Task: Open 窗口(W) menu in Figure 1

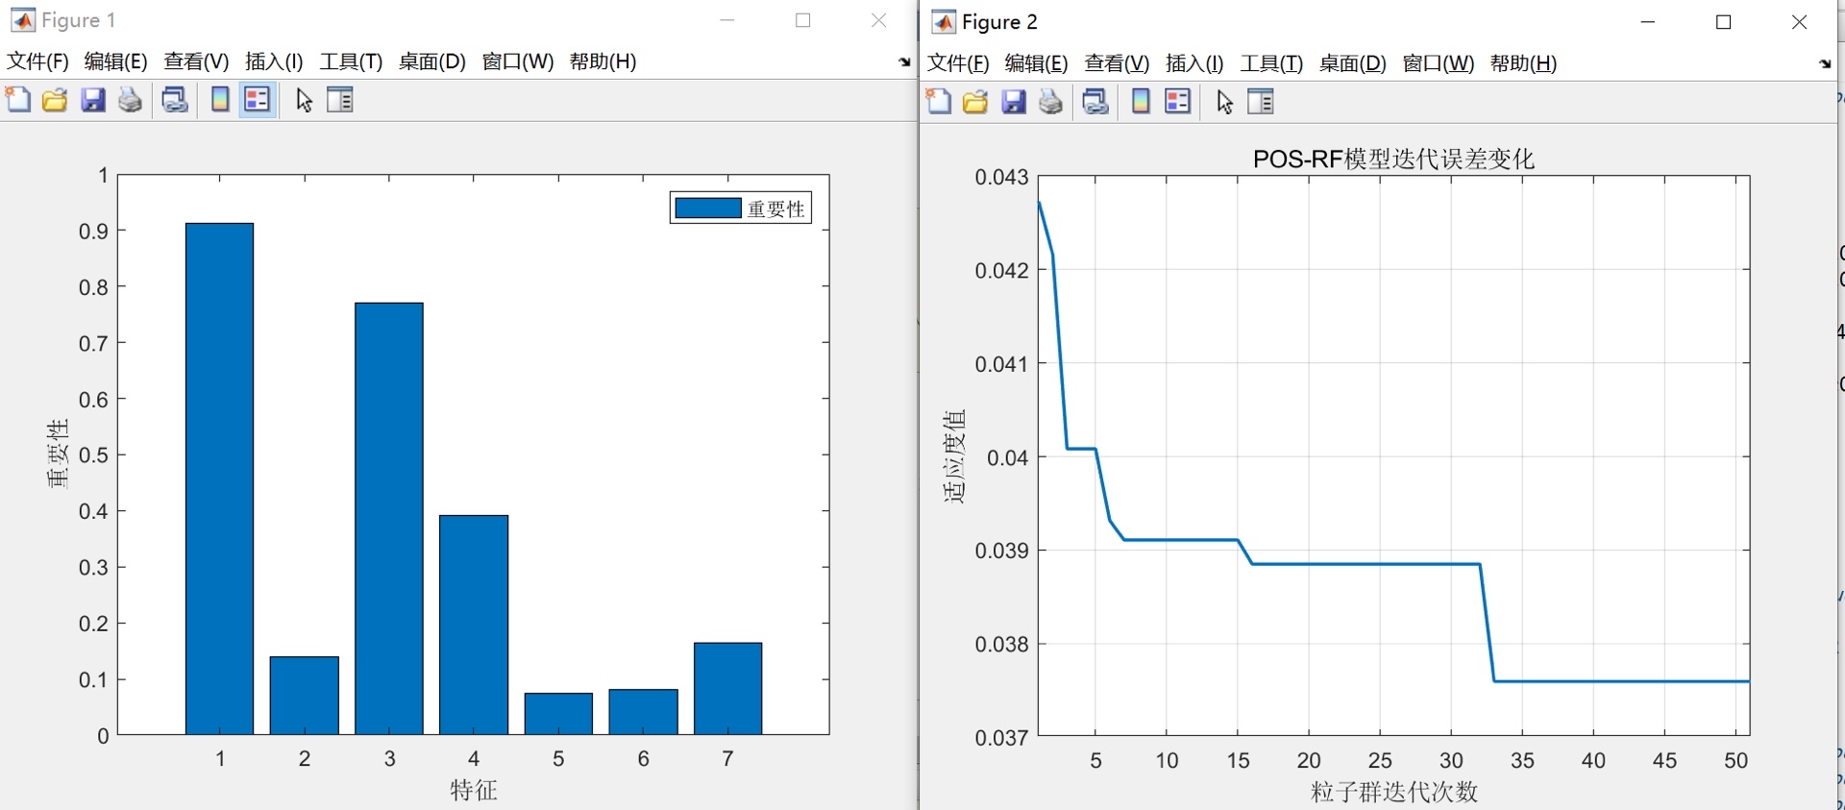Action: (x=518, y=61)
